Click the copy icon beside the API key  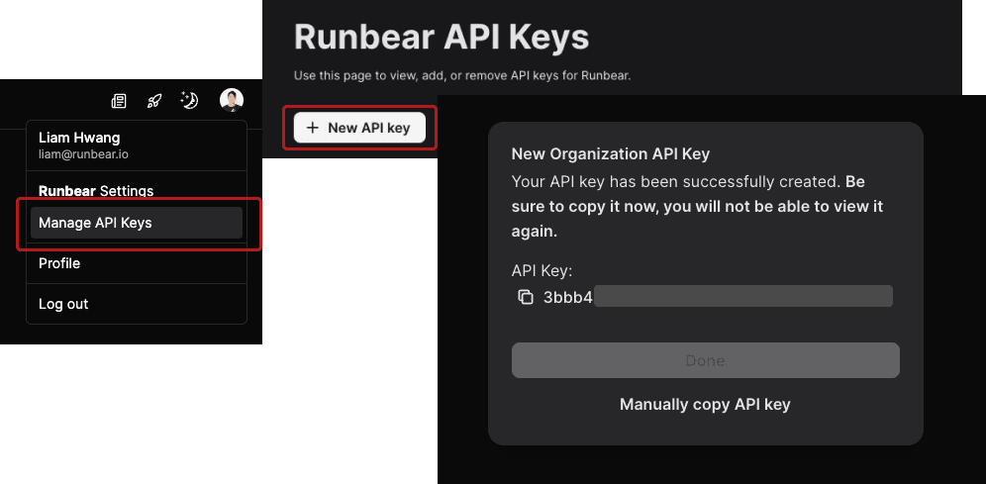(x=526, y=297)
